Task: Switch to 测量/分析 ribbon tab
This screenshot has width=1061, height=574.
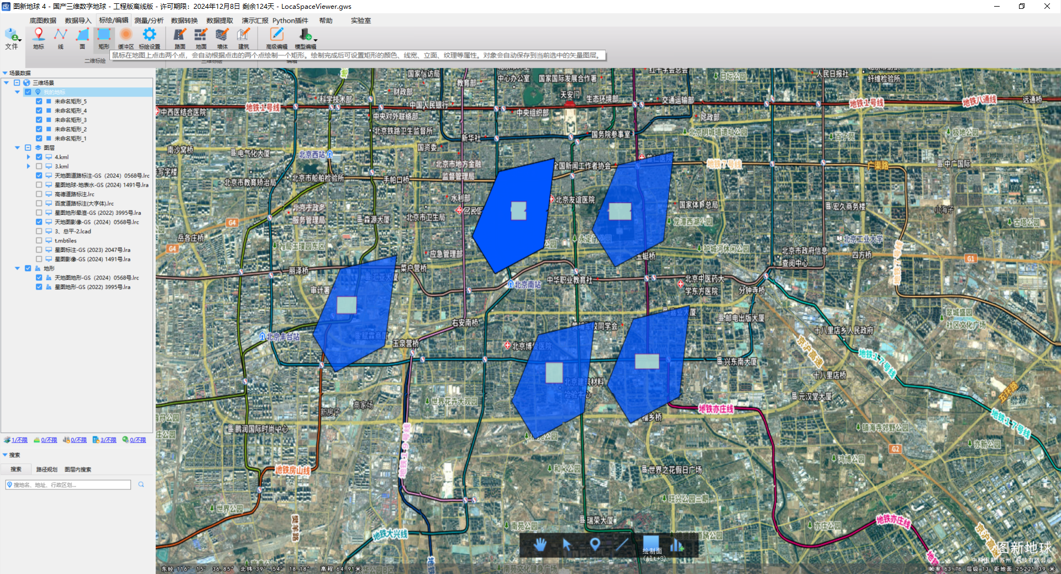Action: point(149,20)
